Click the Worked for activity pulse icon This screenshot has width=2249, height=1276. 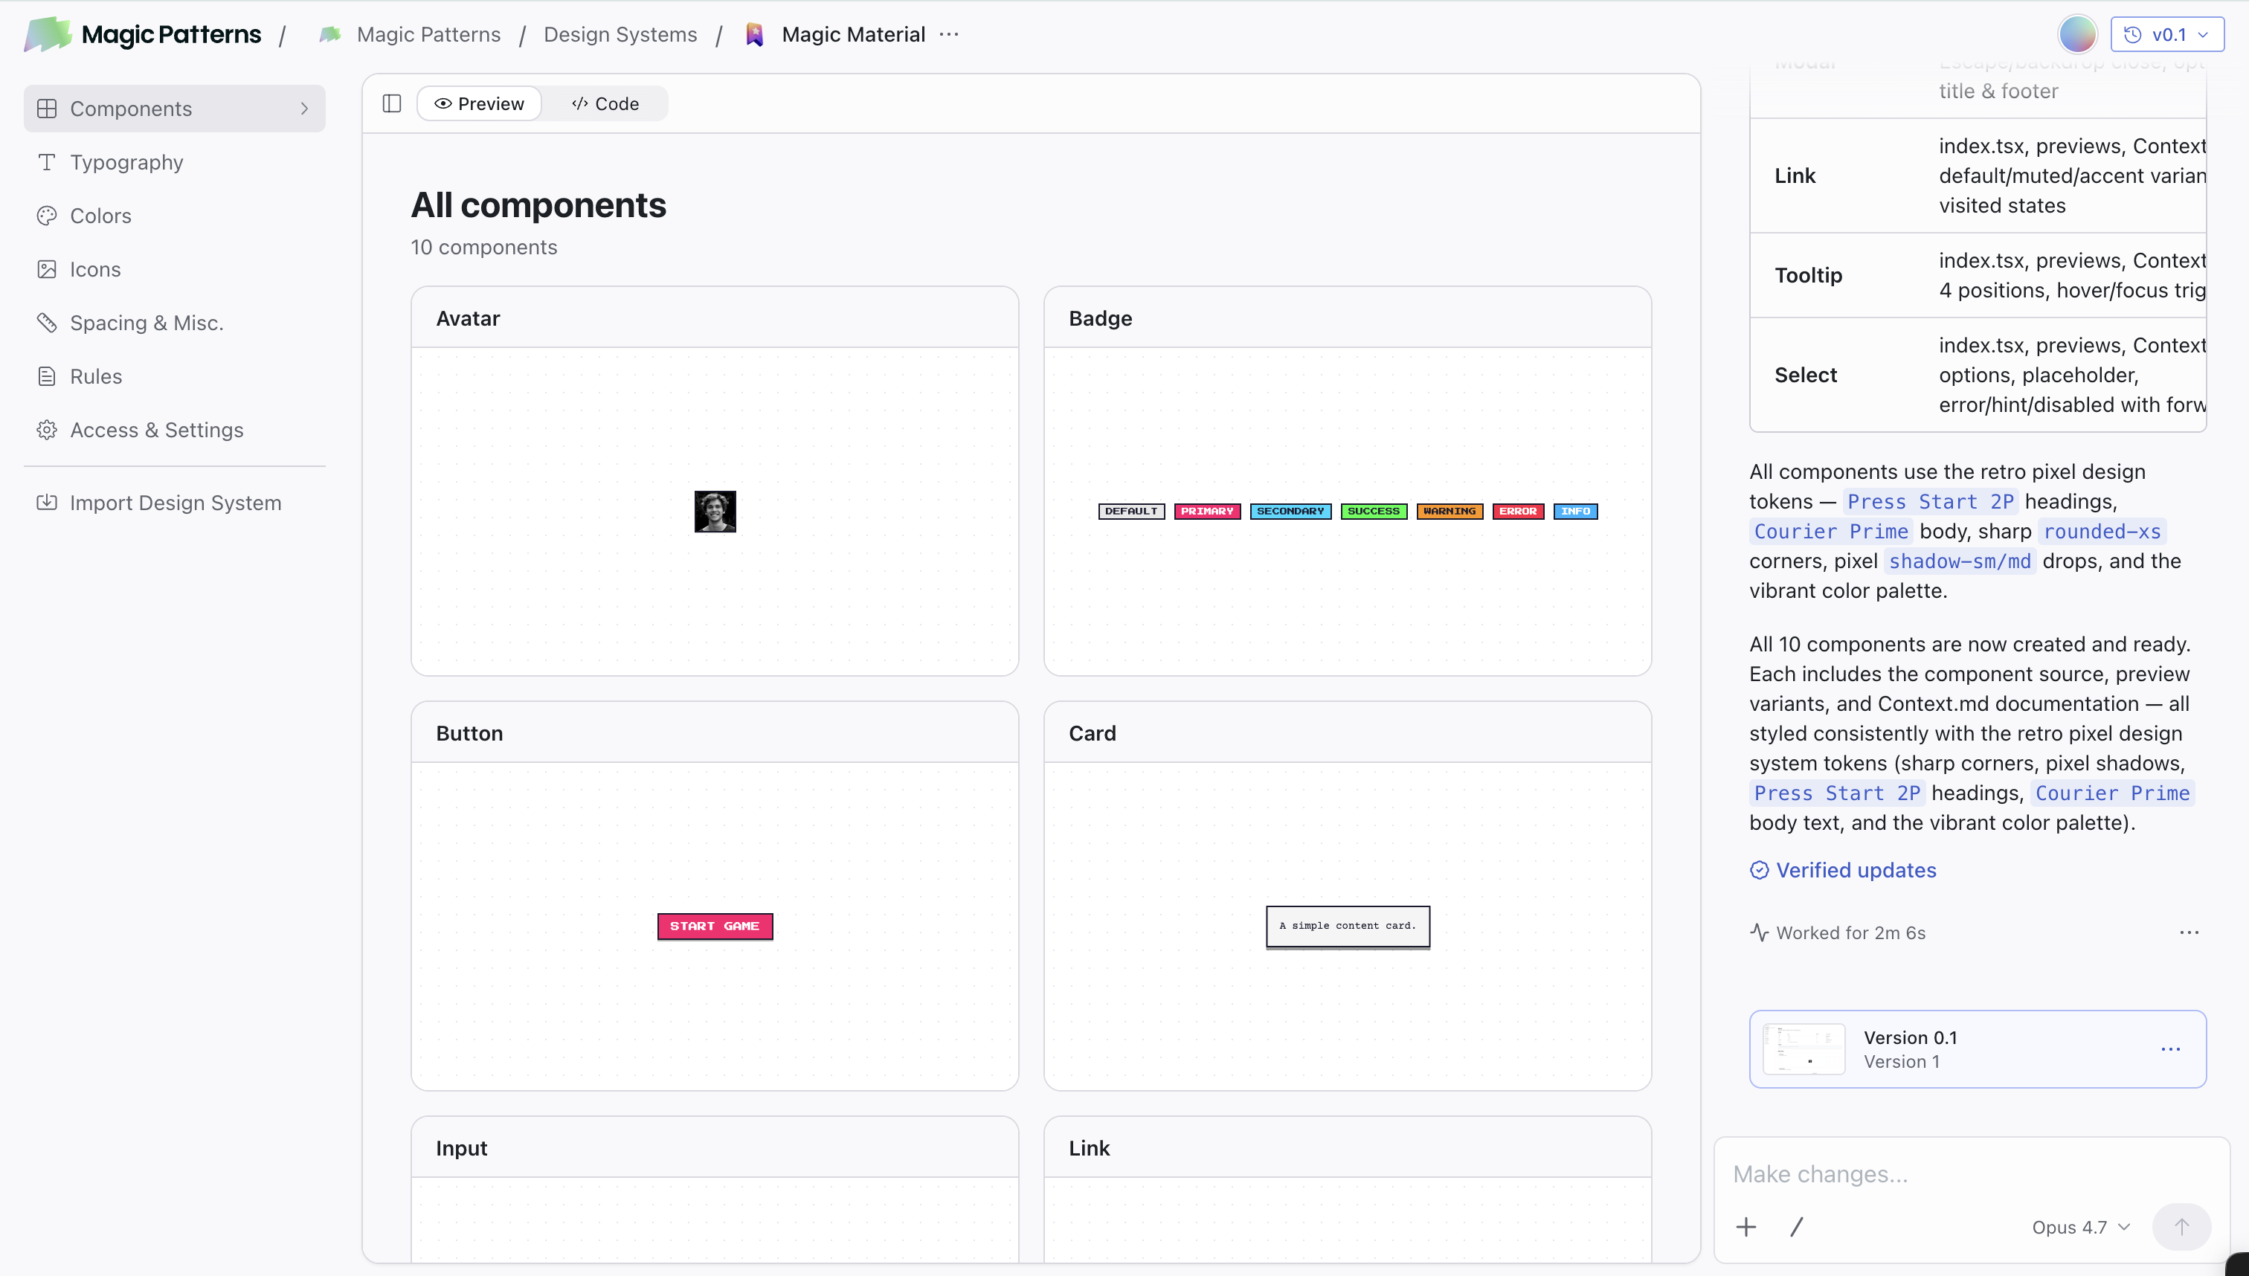pyautogui.click(x=1759, y=932)
